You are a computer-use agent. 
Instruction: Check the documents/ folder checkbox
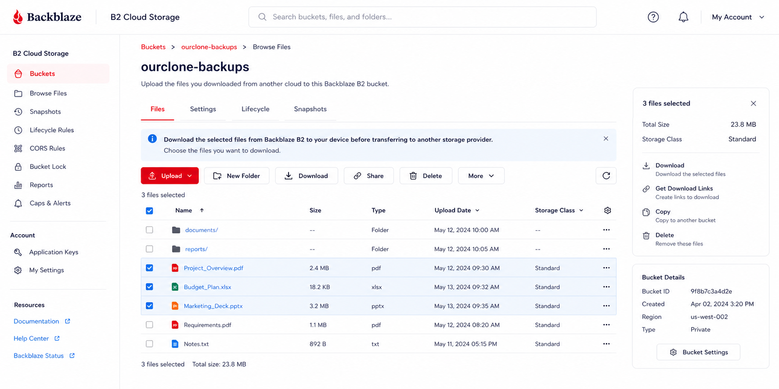click(149, 230)
